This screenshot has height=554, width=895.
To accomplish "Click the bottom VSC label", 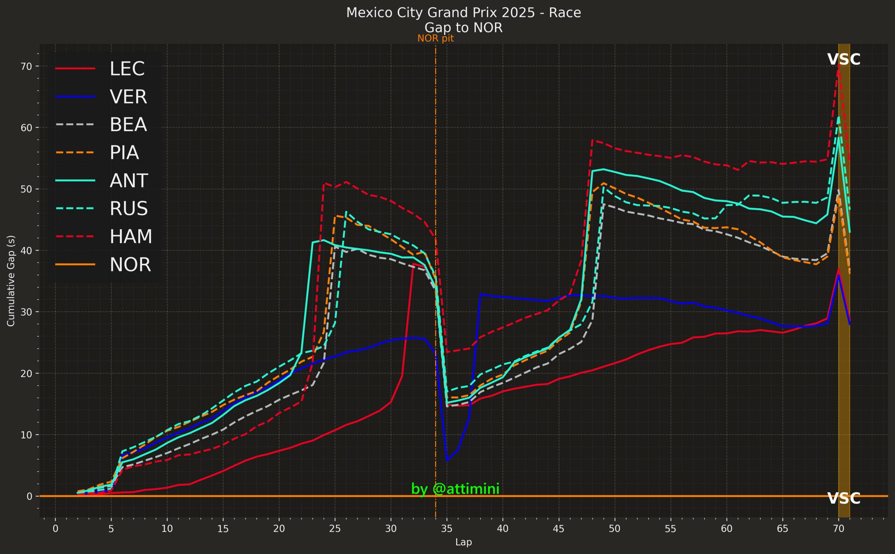I will click(844, 499).
